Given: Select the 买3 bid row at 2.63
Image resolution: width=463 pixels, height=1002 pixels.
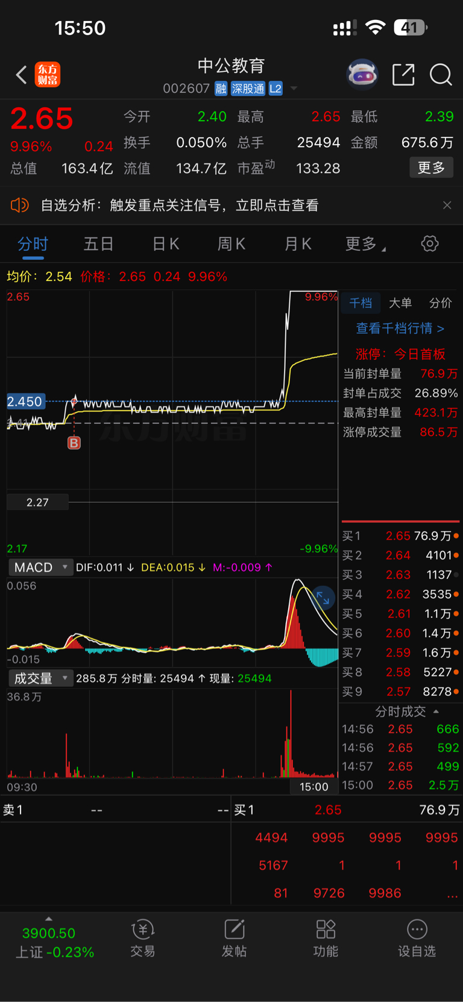Looking at the screenshot, I should 400,575.
